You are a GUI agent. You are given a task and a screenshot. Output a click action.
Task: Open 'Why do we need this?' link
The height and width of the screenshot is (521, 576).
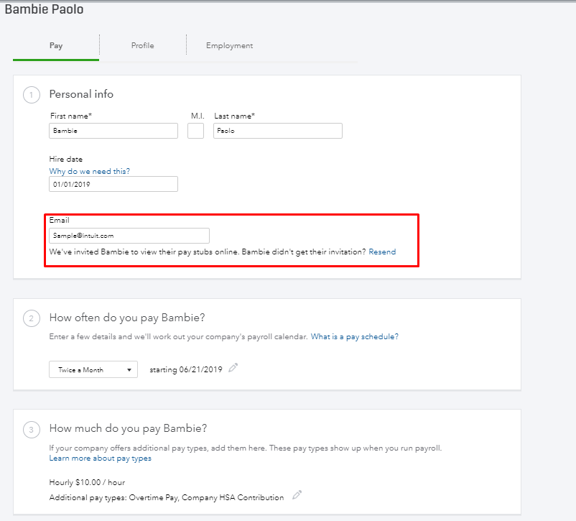tap(90, 171)
